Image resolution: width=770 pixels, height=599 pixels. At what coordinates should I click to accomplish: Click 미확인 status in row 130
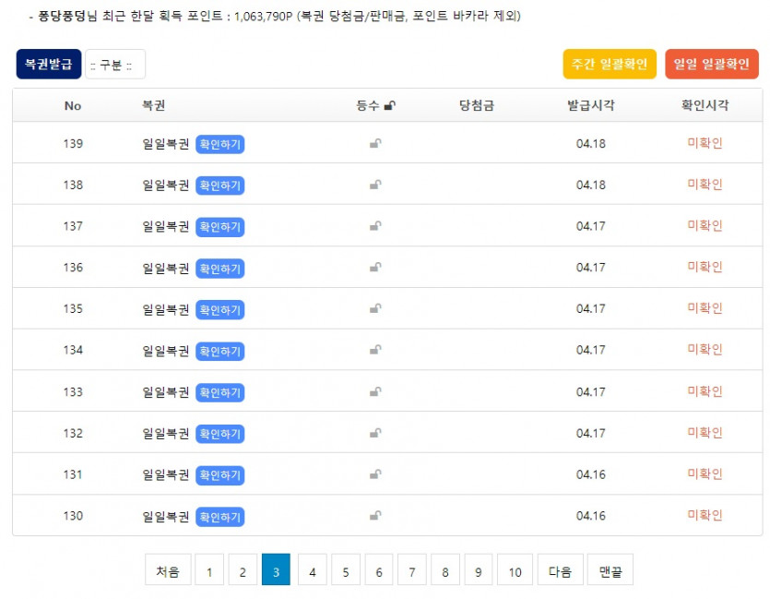pyautogui.click(x=705, y=515)
